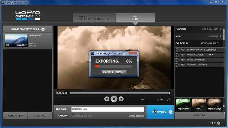Click the fast-forward playback button
Image resolution: width=228 pixels, height=128 pixels.
[121, 99]
